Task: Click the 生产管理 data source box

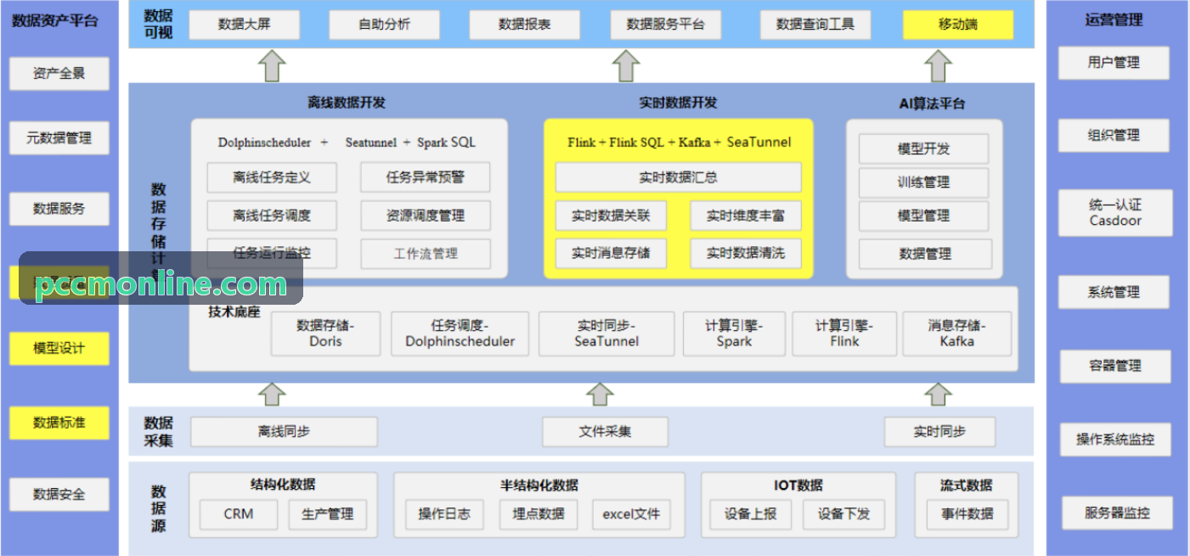Action: [x=328, y=514]
